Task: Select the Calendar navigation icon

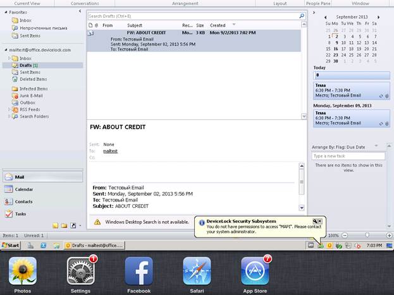Action: pos(8,190)
